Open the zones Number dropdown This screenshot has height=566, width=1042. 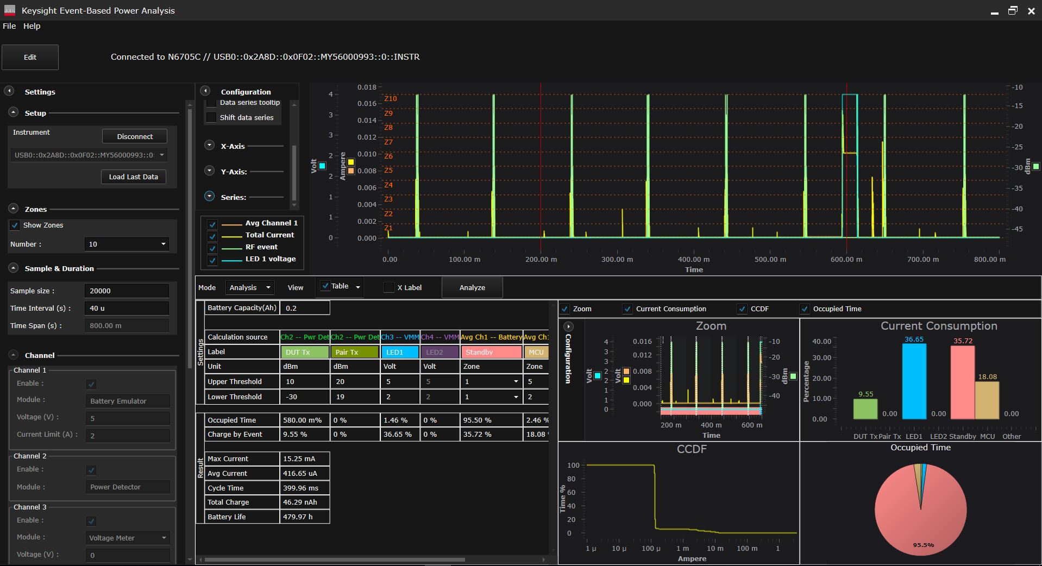pos(127,244)
